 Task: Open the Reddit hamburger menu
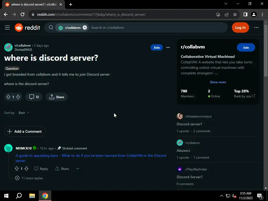pyautogui.click(x=7, y=27)
